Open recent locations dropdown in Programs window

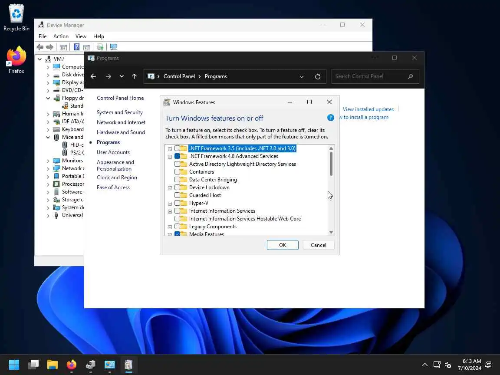(122, 76)
